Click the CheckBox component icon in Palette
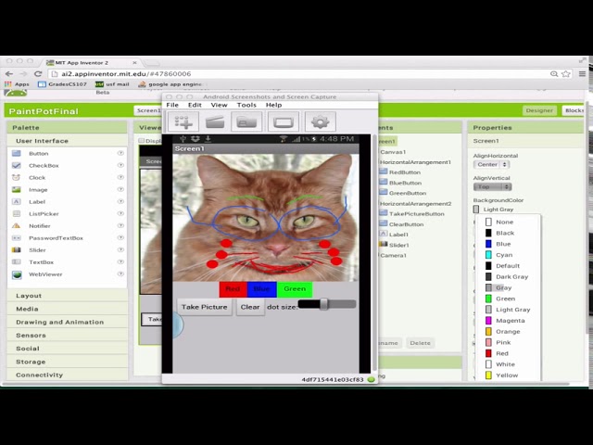593x445 pixels. (x=17, y=165)
